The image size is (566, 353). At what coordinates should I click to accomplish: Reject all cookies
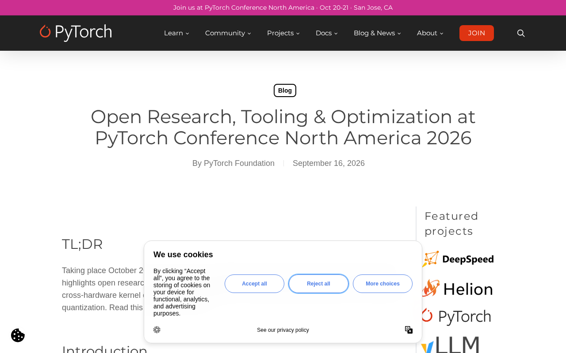318,284
